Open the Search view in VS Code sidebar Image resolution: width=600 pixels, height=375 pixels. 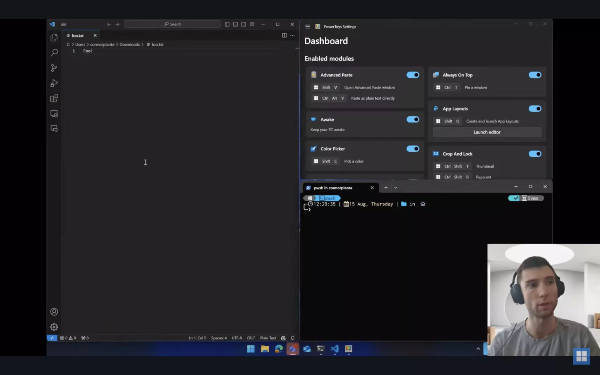(54, 52)
